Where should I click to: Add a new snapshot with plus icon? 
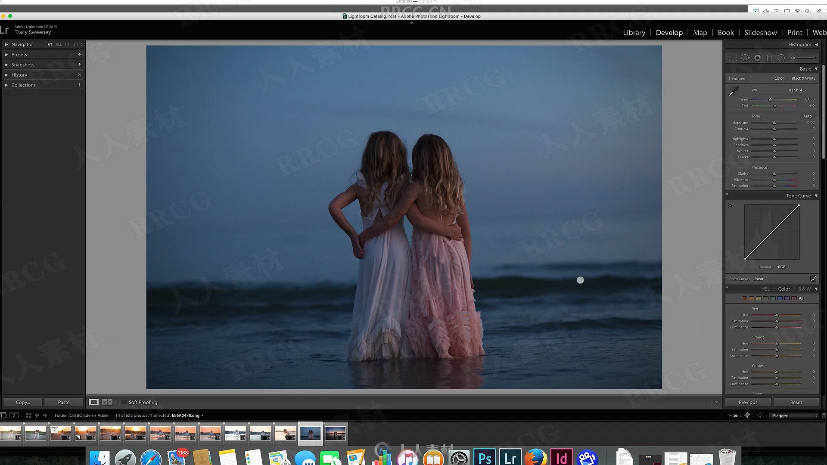tap(79, 65)
